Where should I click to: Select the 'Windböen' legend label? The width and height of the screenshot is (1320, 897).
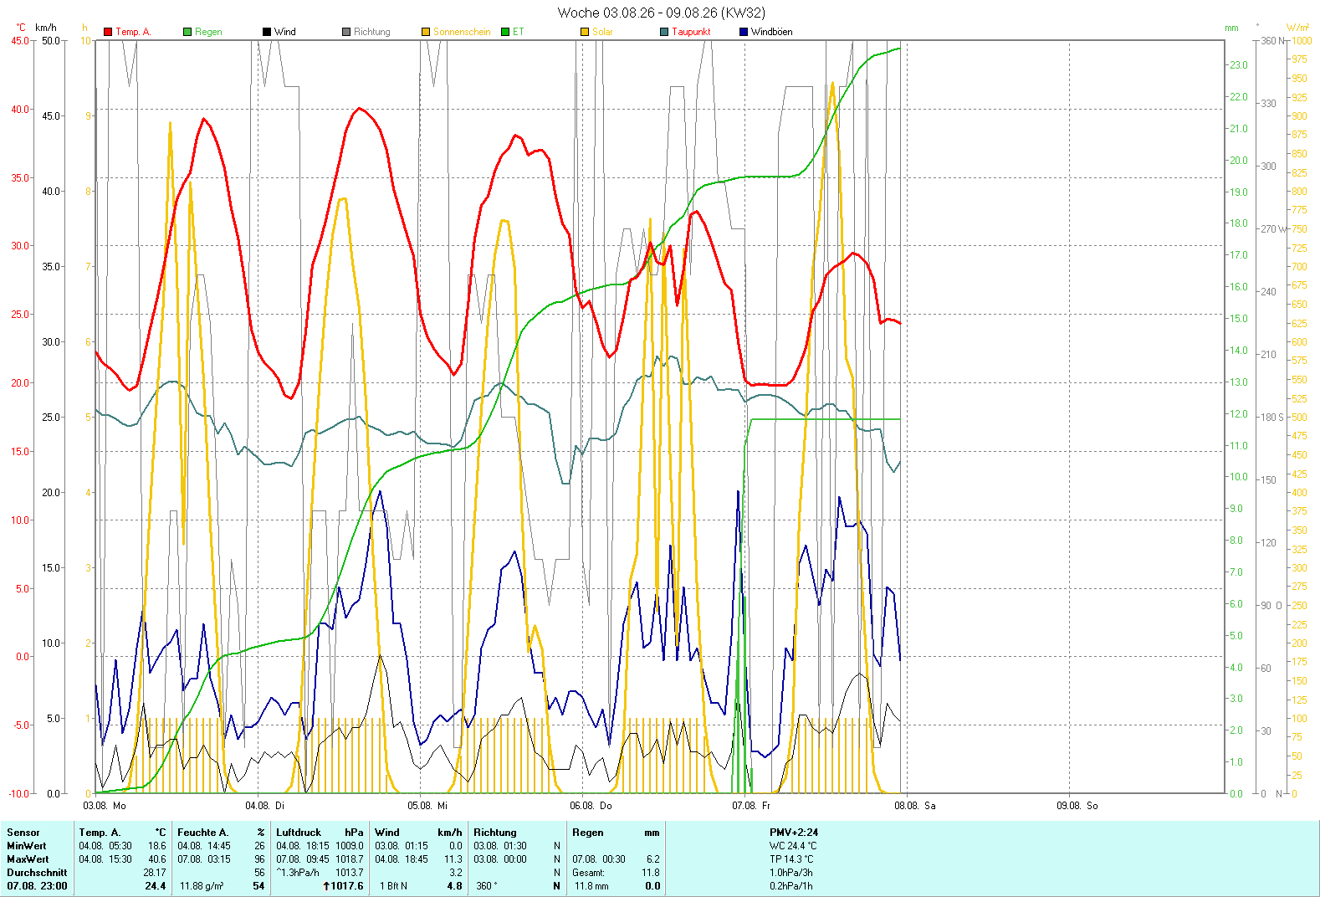772,32
